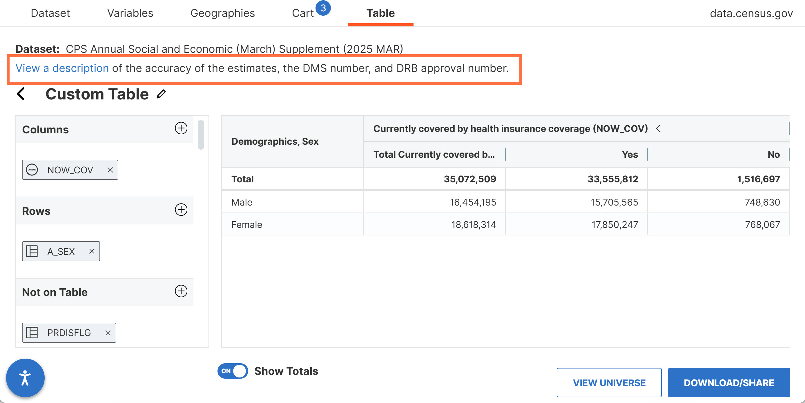Click the View Universe button
The image size is (805, 403).
[x=609, y=382]
